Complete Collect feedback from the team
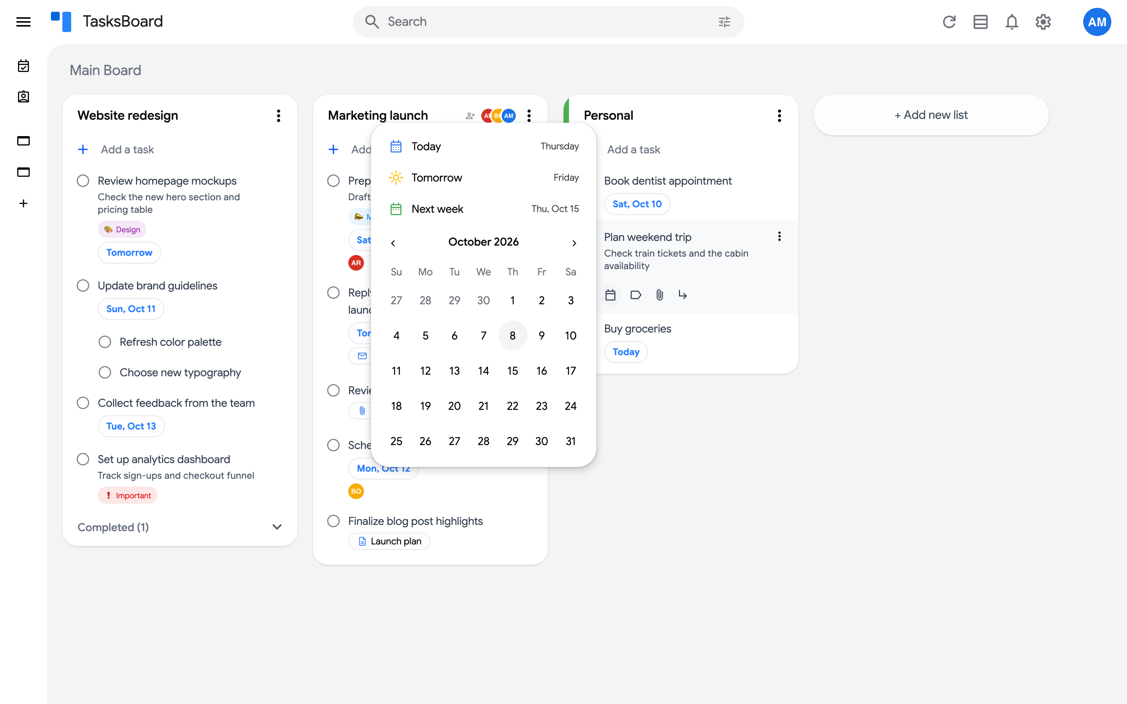The width and height of the screenshot is (1127, 704). (83, 403)
